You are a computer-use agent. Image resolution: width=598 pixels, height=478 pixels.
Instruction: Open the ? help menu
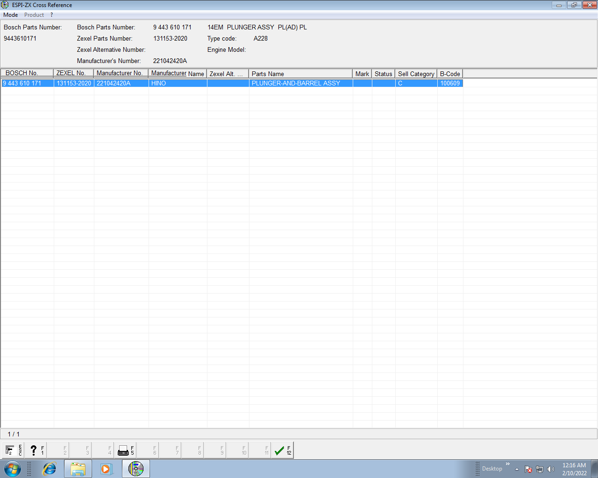(x=52, y=15)
